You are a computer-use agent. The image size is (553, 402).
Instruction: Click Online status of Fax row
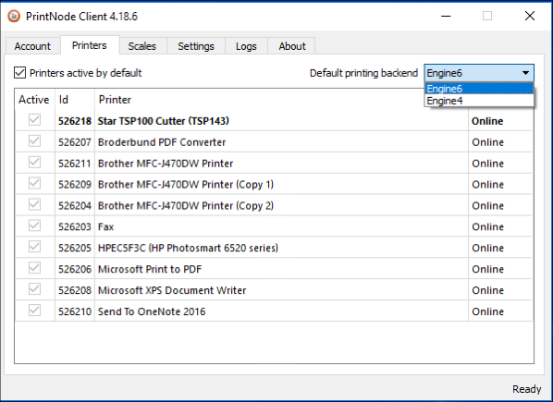(x=487, y=226)
